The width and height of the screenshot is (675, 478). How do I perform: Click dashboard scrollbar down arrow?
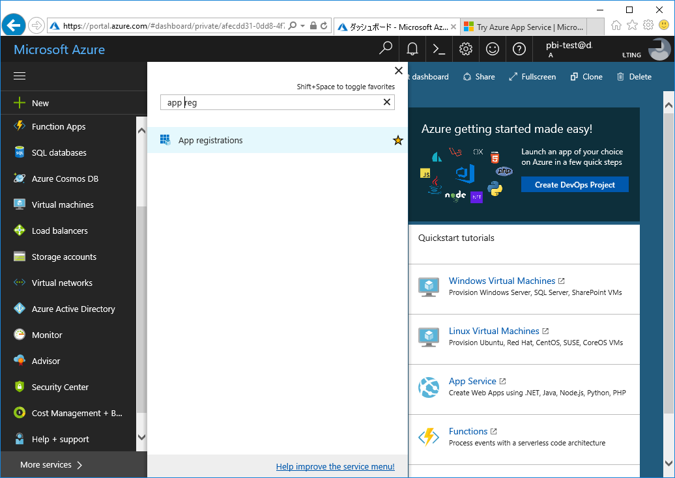tap(668, 464)
